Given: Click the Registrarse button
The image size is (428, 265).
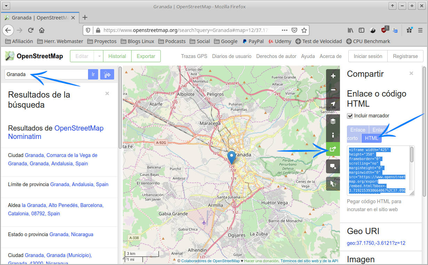Looking at the screenshot, I should click(x=405, y=56).
